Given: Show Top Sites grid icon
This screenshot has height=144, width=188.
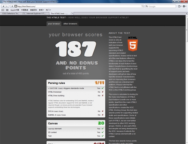Looking at the screenshot, I should 7,10.
